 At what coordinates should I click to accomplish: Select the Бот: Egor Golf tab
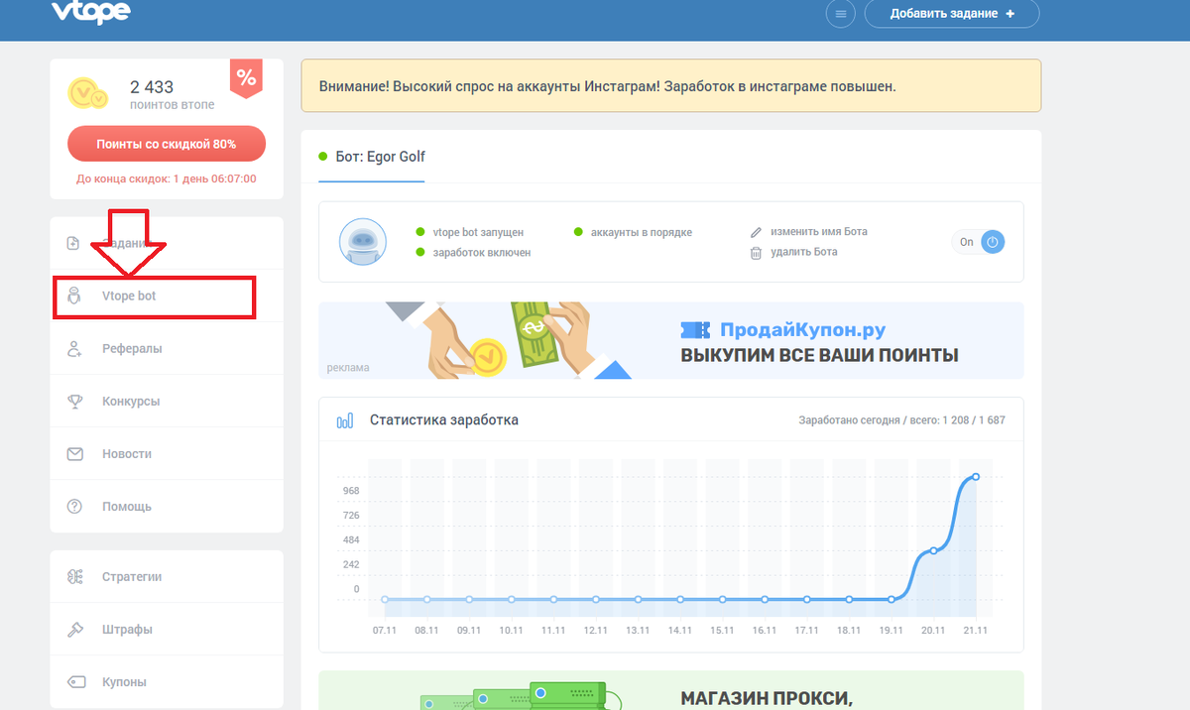[x=372, y=157]
